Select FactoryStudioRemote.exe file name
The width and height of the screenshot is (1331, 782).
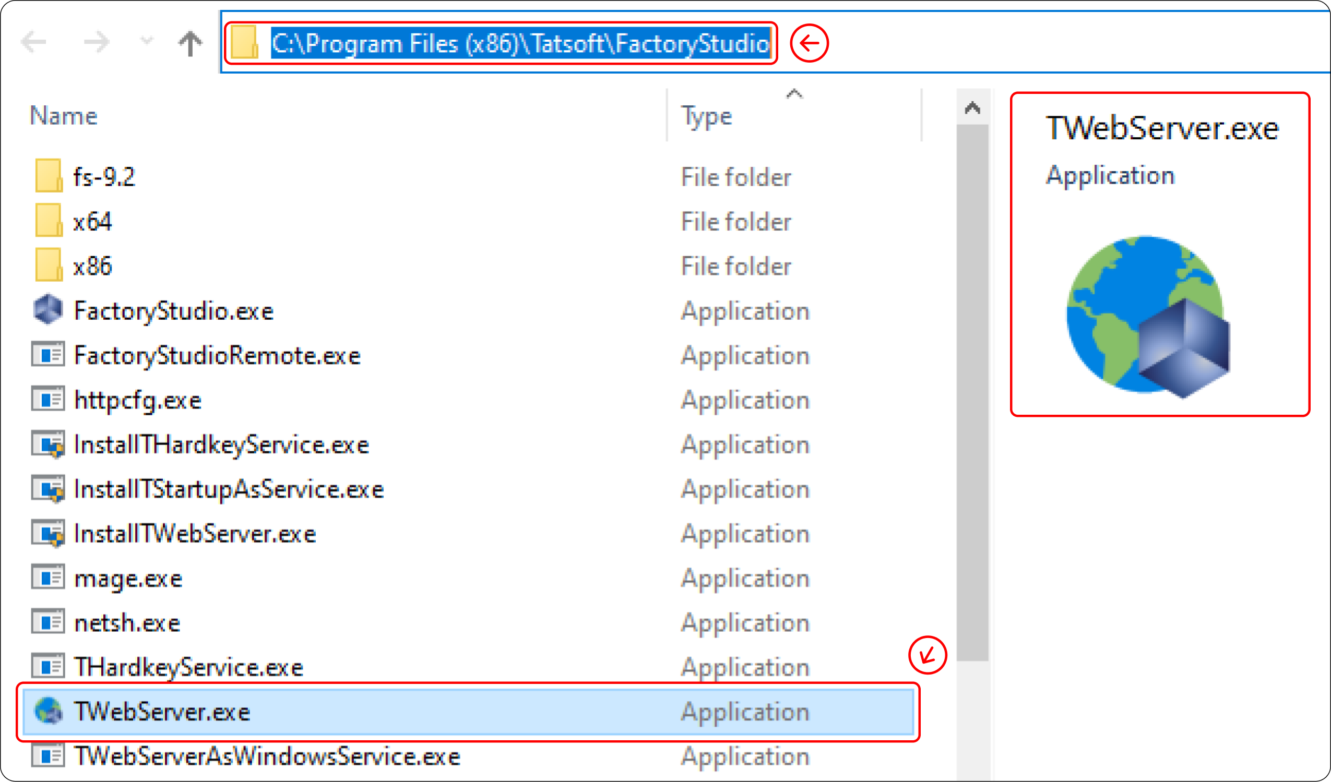click(x=218, y=355)
